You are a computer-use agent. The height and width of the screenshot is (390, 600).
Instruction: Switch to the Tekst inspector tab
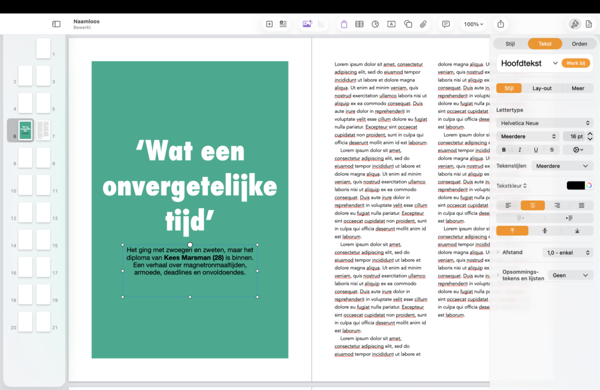click(545, 43)
